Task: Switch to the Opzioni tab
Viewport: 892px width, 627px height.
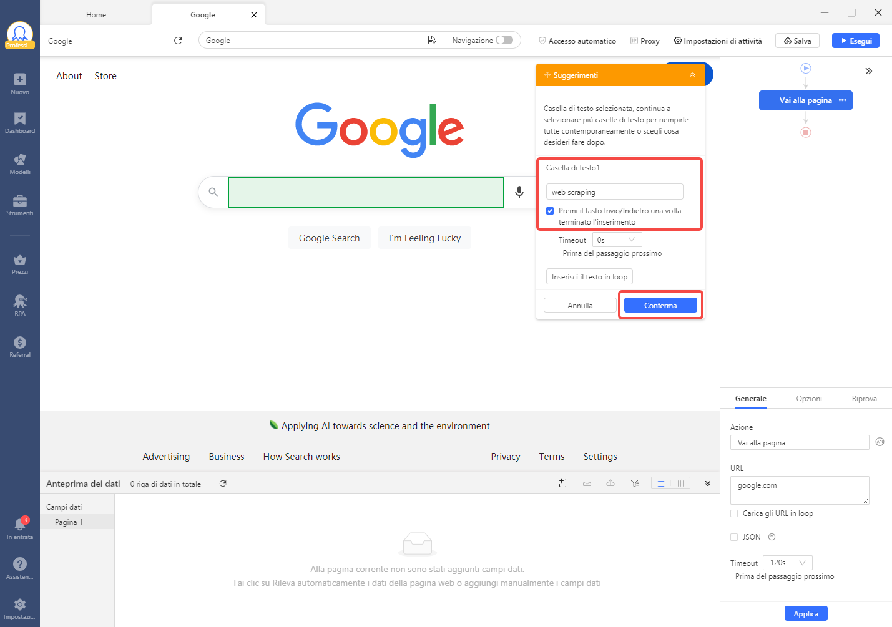Action: coord(808,399)
